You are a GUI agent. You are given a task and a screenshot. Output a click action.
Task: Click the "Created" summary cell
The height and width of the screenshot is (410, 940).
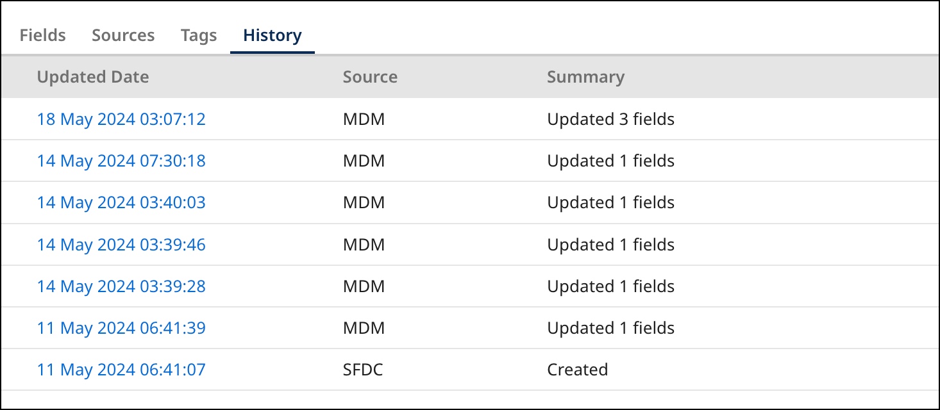(x=577, y=370)
